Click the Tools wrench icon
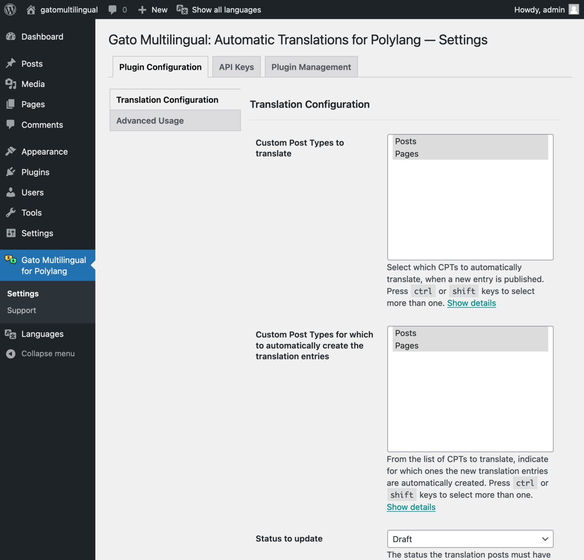 click(x=11, y=212)
